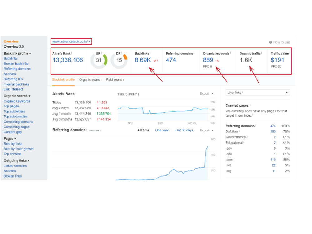Click info icon in Live links dropdown
Screen dimensions: 312x234
[x=242, y=92]
